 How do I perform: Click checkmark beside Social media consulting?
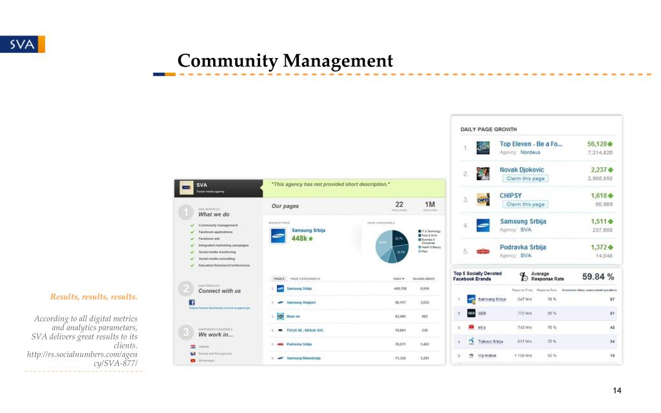coord(192,259)
